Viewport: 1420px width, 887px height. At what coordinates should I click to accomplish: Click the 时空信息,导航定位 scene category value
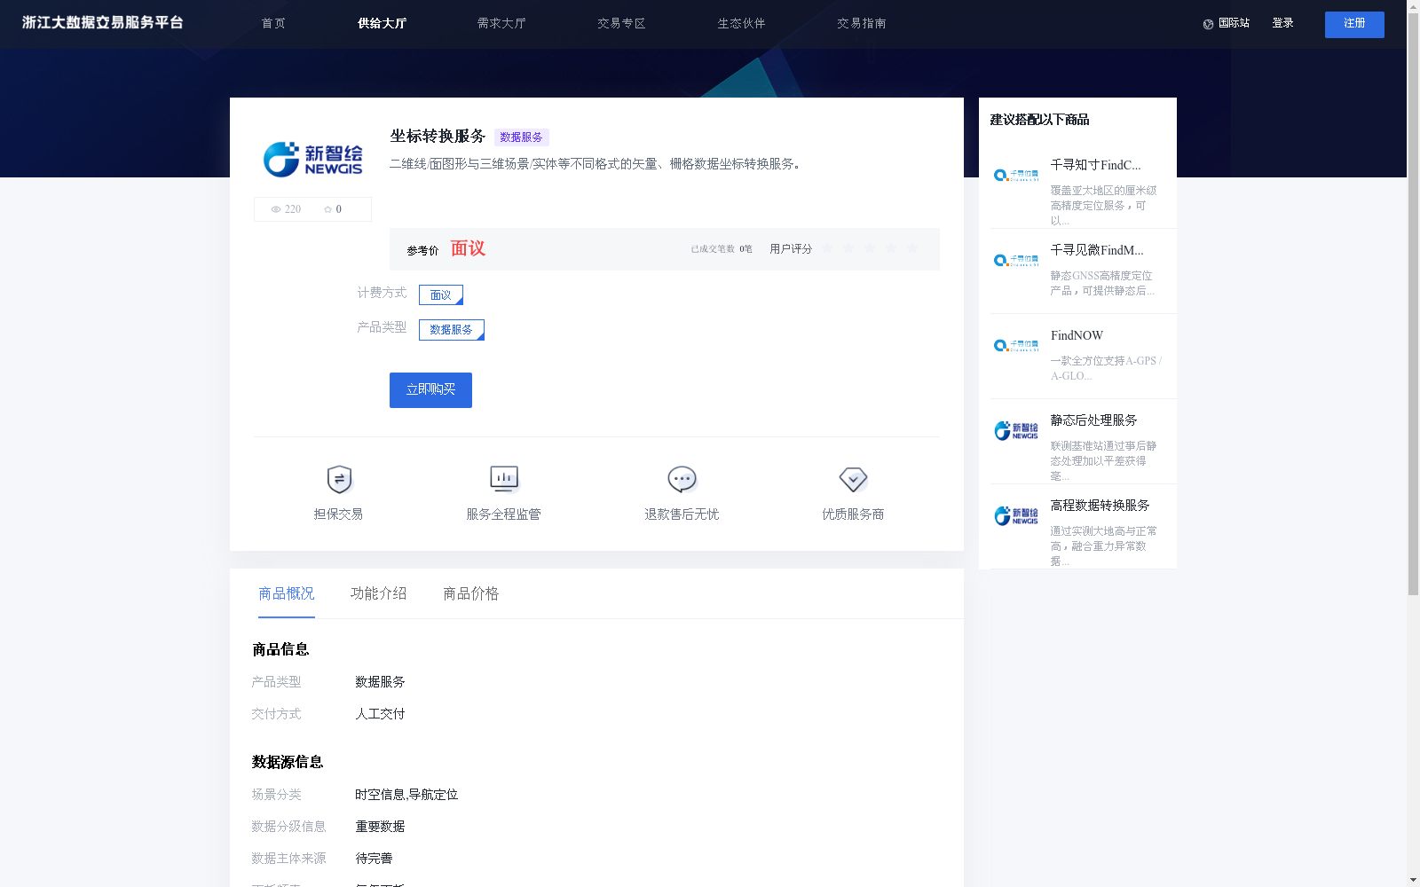click(406, 795)
